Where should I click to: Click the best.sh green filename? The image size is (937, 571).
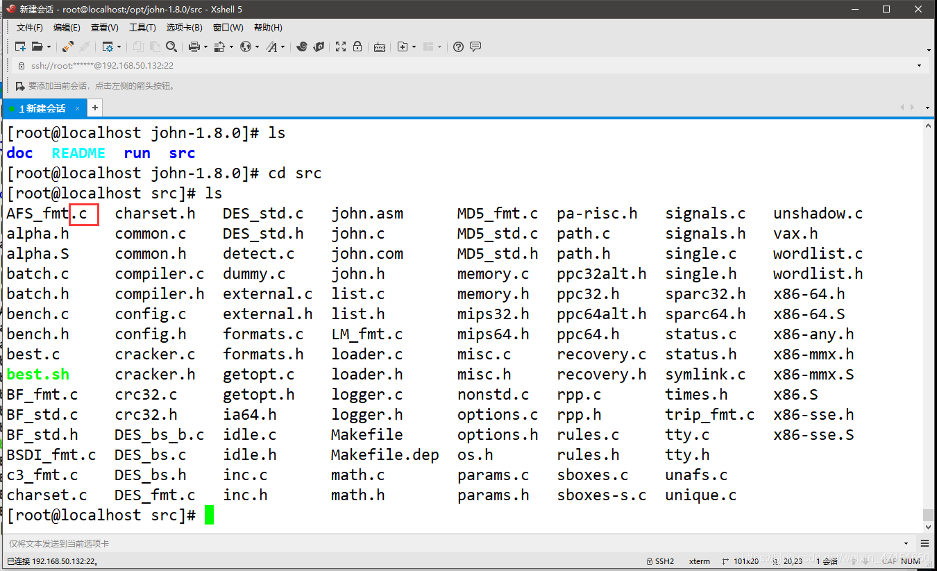(37, 375)
